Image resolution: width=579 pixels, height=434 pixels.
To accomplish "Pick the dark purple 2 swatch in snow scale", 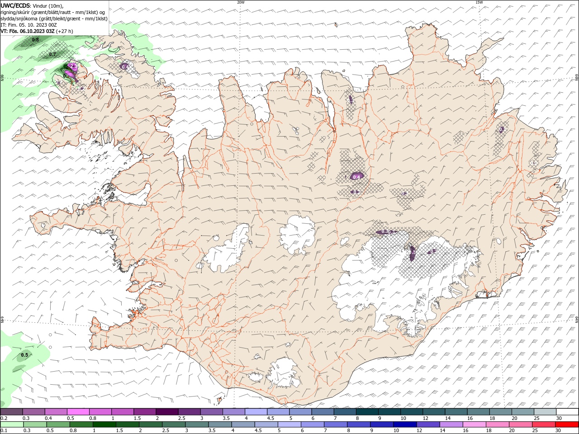I will pyautogui.click(x=166, y=412).
